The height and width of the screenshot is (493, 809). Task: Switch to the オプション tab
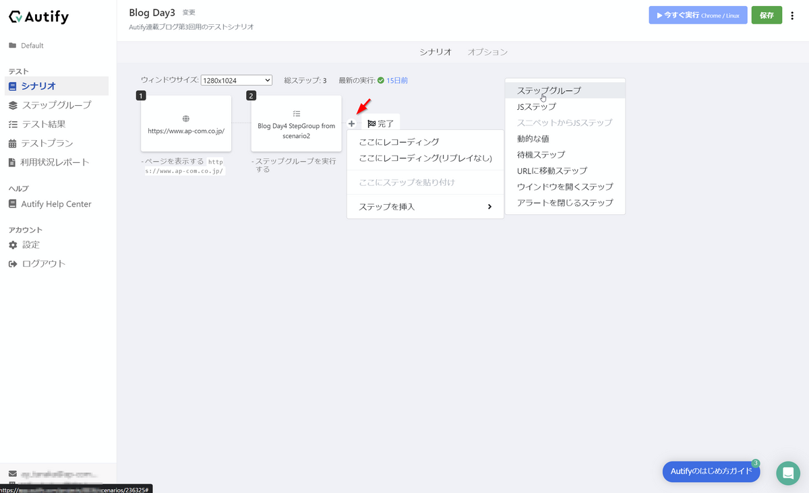(x=487, y=52)
